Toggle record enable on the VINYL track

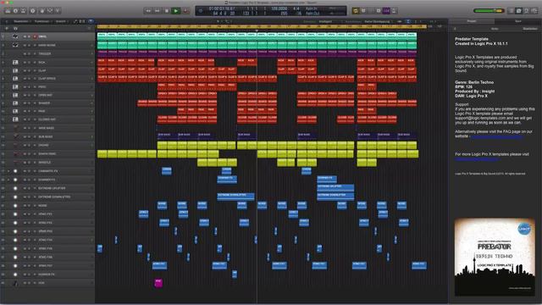pos(35,36)
